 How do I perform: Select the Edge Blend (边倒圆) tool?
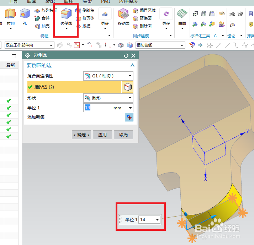coord(66,17)
